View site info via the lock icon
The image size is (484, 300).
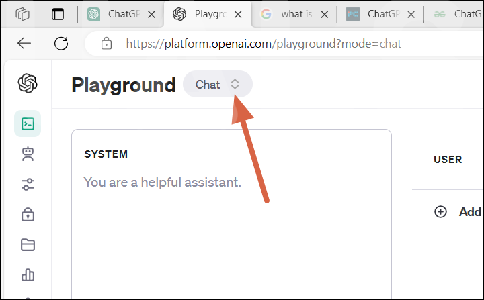tap(106, 44)
